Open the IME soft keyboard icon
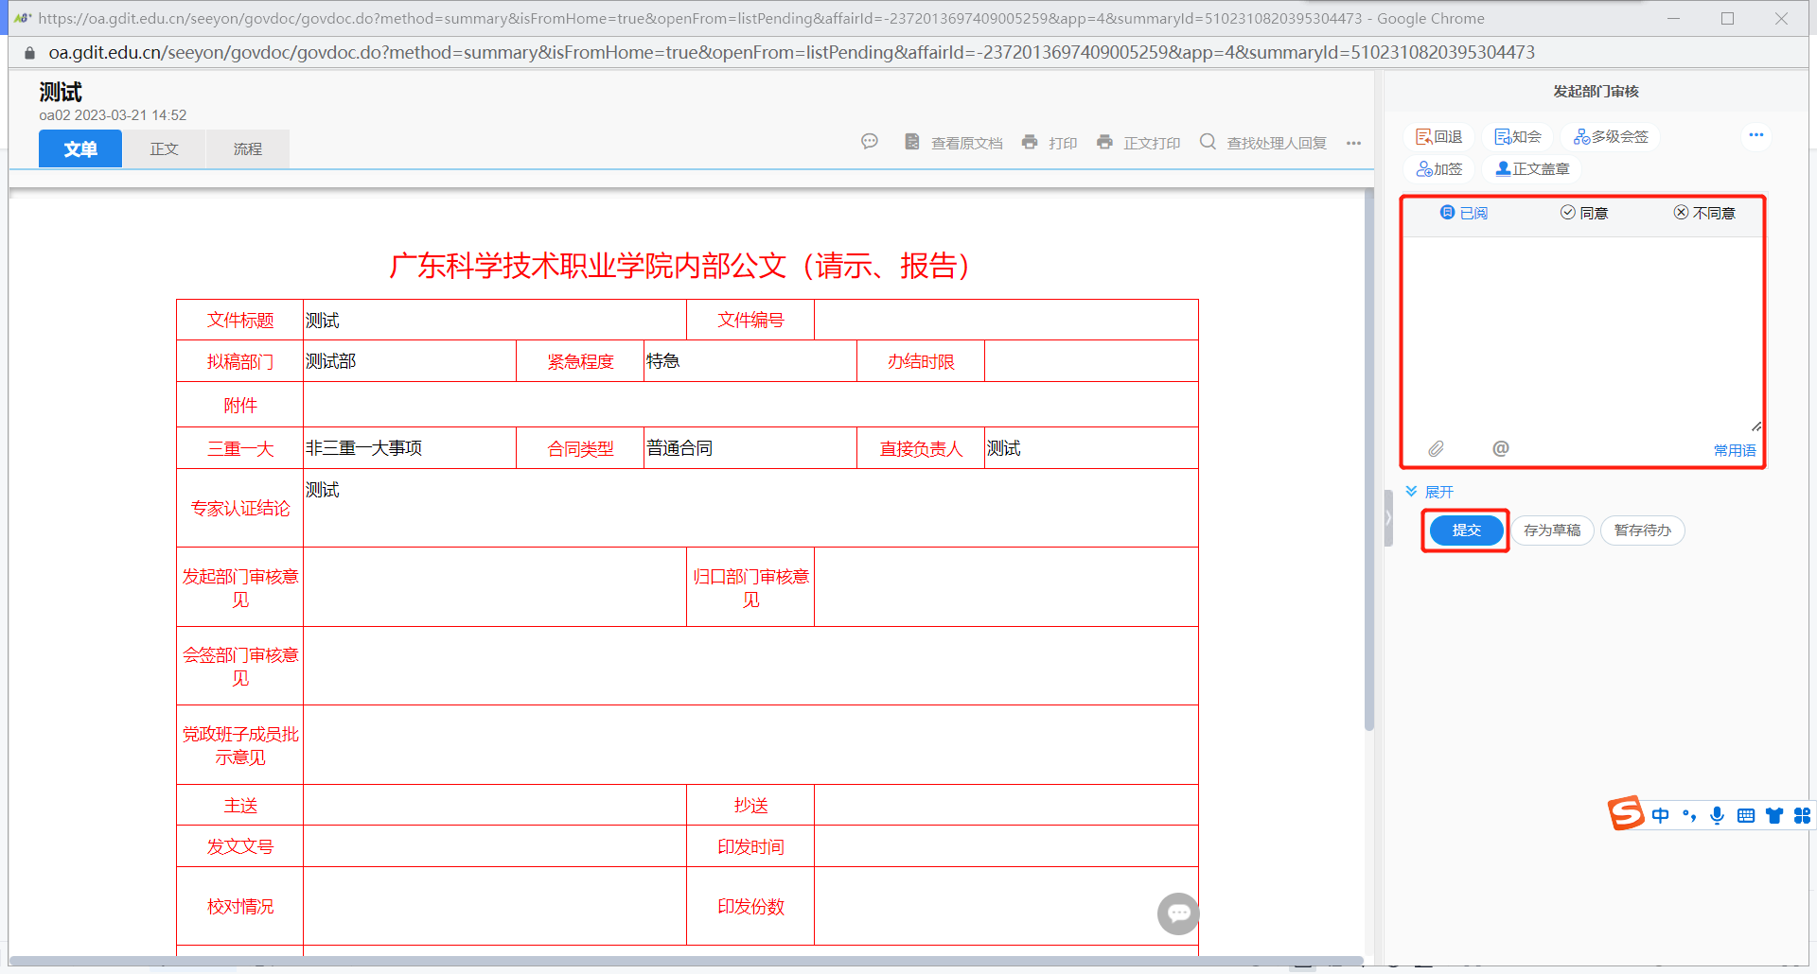Image resolution: width=1817 pixels, height=974 pixels. (1746, 815)
